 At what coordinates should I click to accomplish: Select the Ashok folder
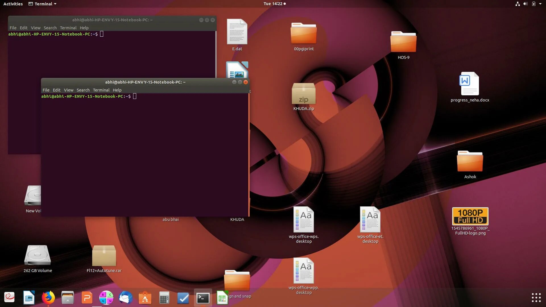pyautogui.click(x=470, y=164)
